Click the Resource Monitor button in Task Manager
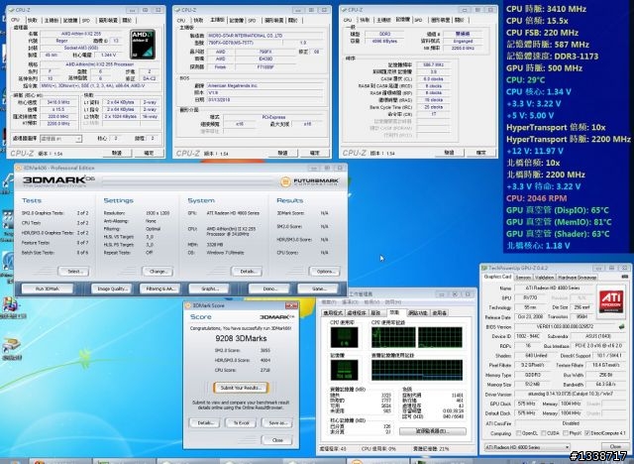This screenshot has height=464, width=634. [432, 431]
